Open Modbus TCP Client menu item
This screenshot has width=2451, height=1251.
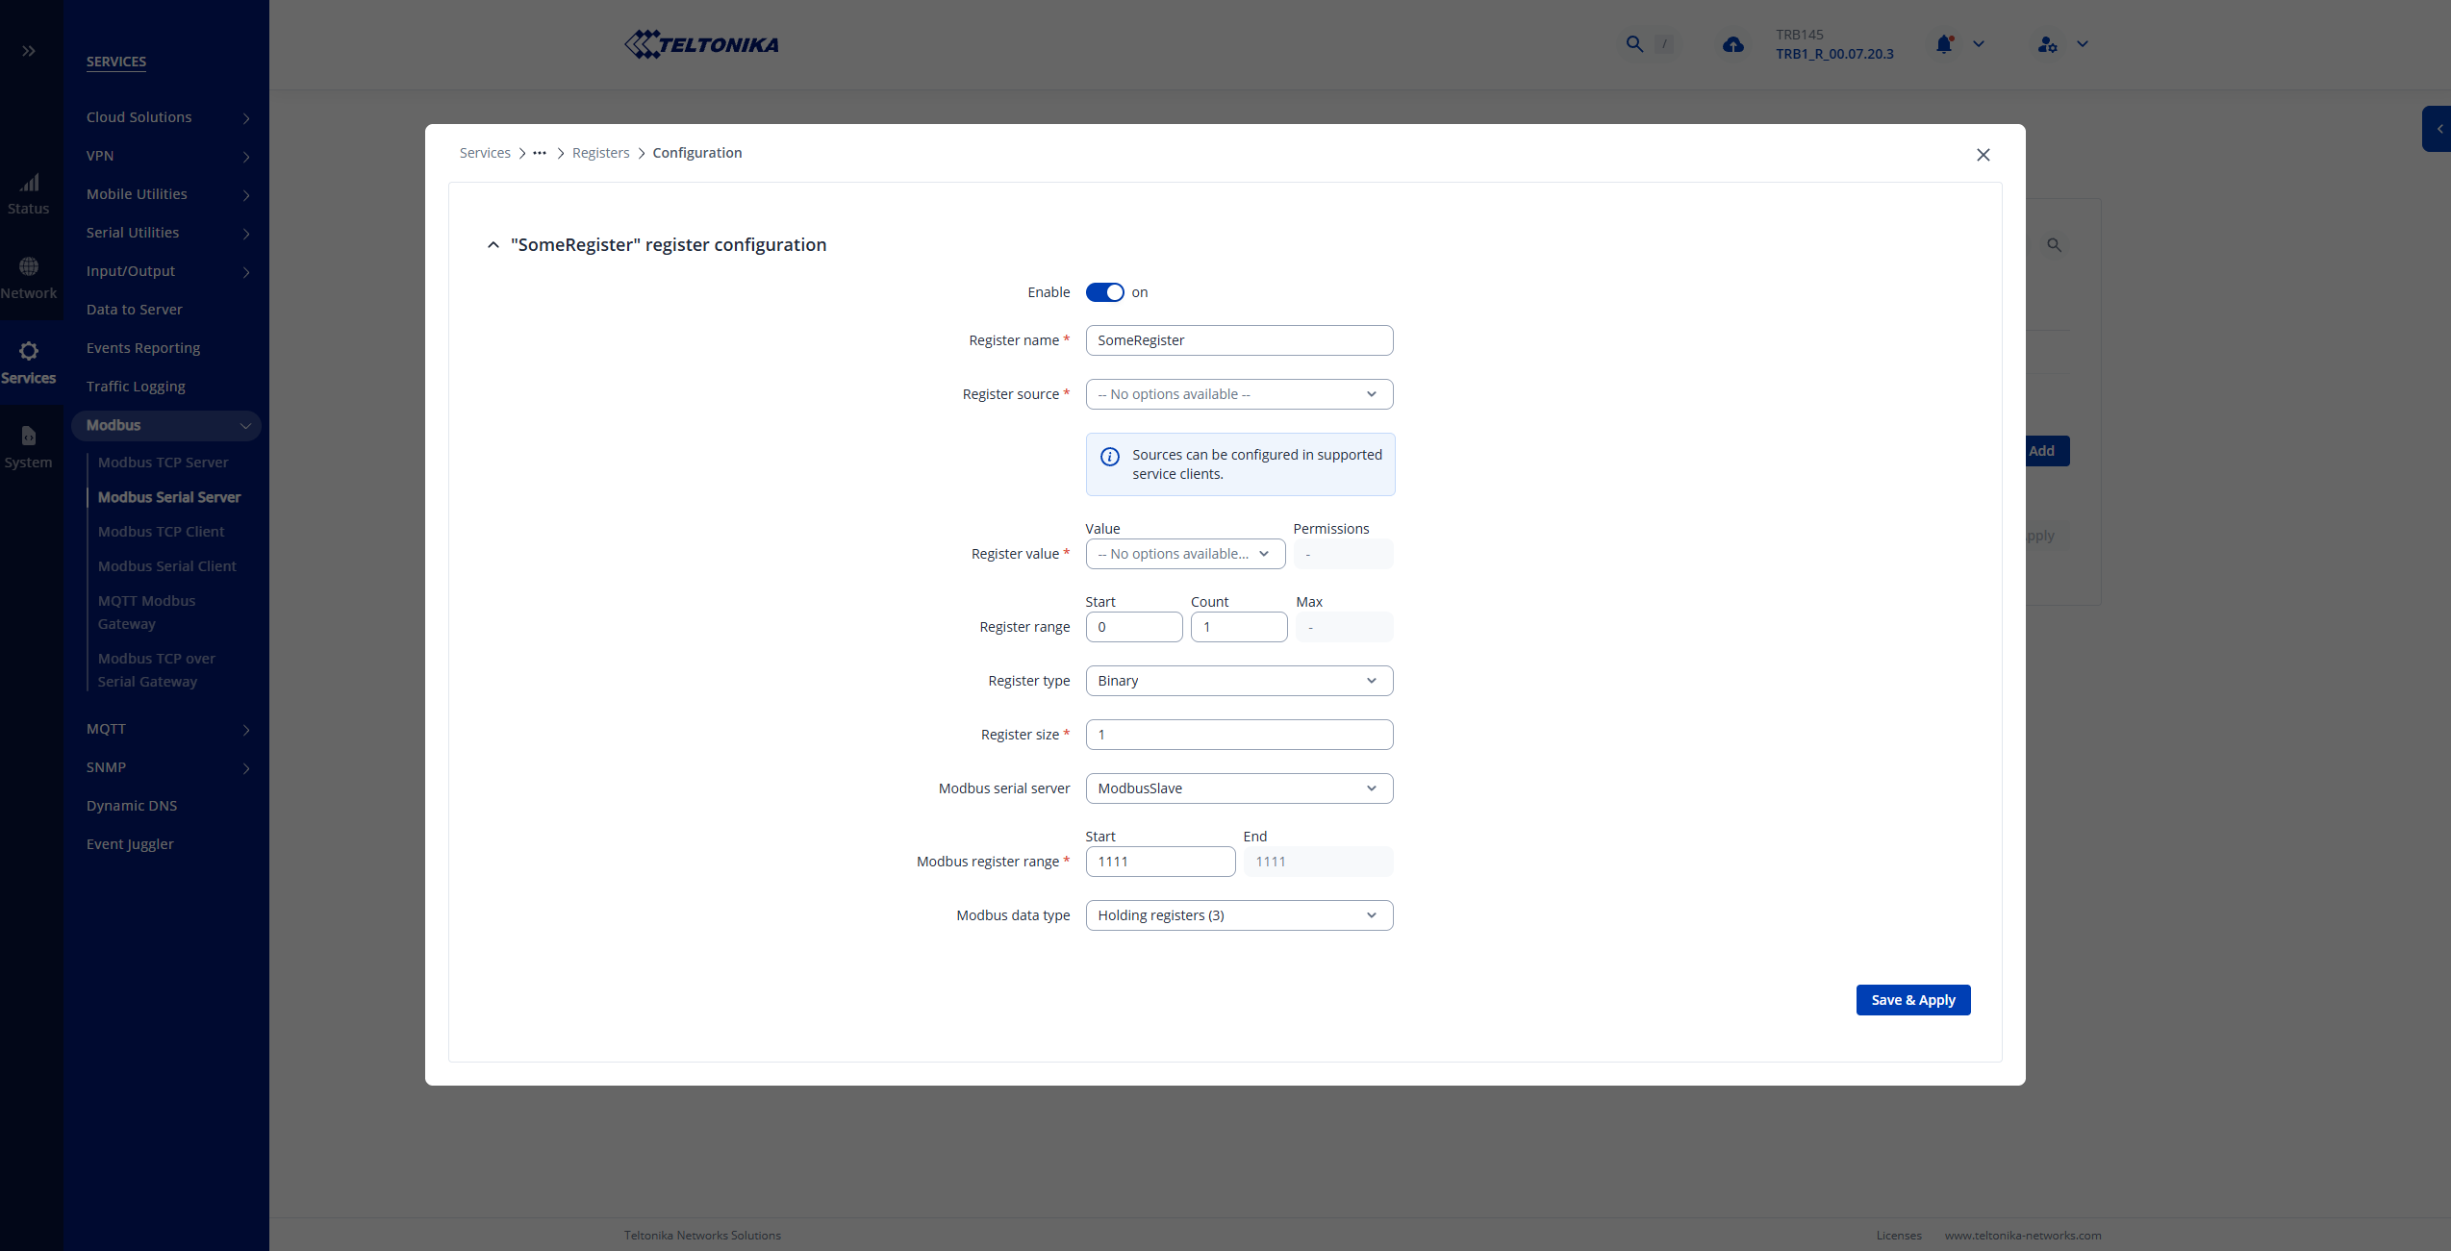[161, 532]
